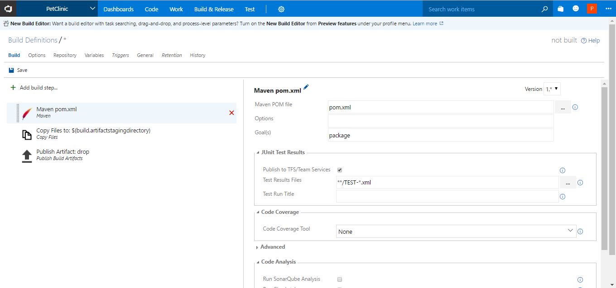The height and width of the screenshot is (288, 616).
Task: Click the Save disk icon
Action: pyautogui.click(x=11, y=70)
